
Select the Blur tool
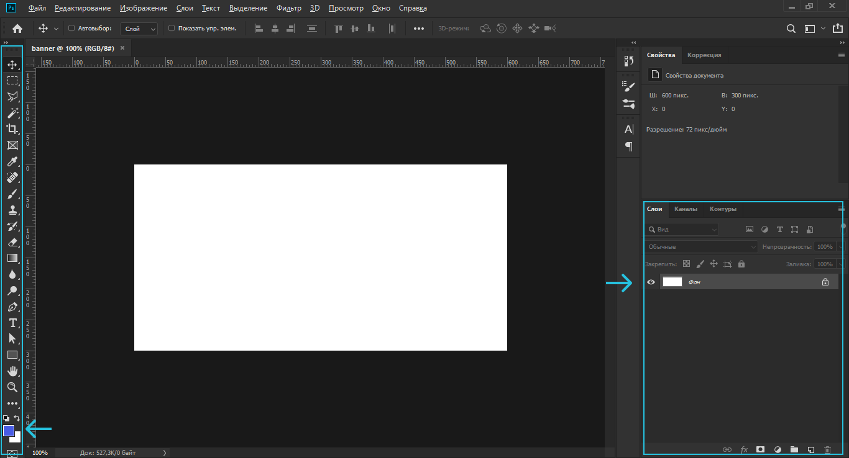tap(12, 274)
